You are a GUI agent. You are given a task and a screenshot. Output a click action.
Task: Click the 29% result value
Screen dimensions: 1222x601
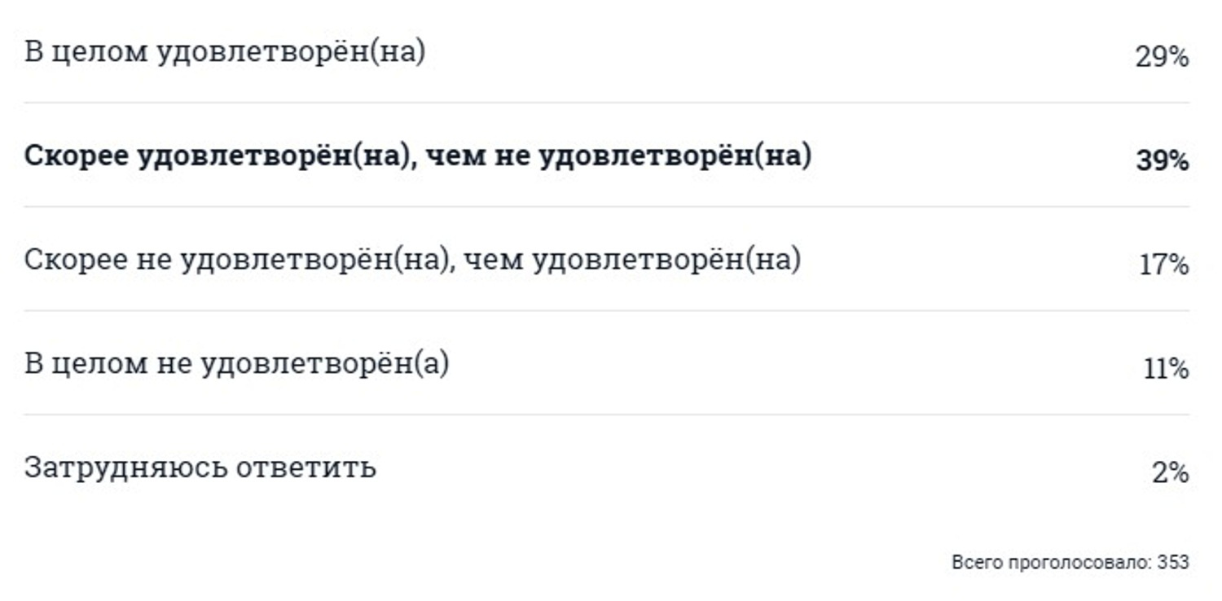point(1162,57)
